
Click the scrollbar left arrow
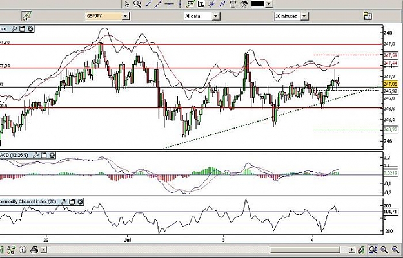[x=44, y=250]
